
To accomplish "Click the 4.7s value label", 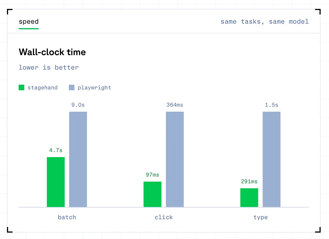I will coord(56,150).
